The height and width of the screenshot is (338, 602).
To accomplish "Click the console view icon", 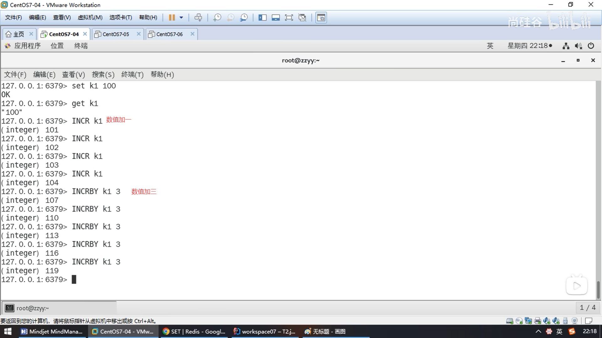I will pyautogui.click(x=321, y=18).
